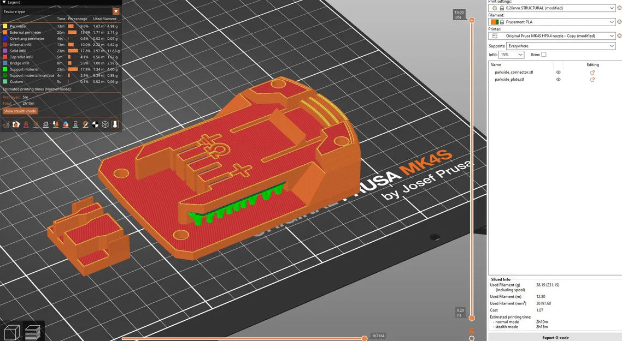Click lock icon in Filament preset box
The width and height of the screenshot is (622, 341).
502,22
